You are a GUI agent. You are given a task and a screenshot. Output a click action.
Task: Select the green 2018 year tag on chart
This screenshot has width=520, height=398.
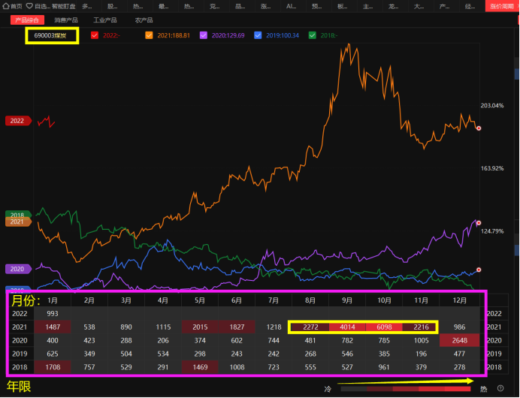pos(18,215)
